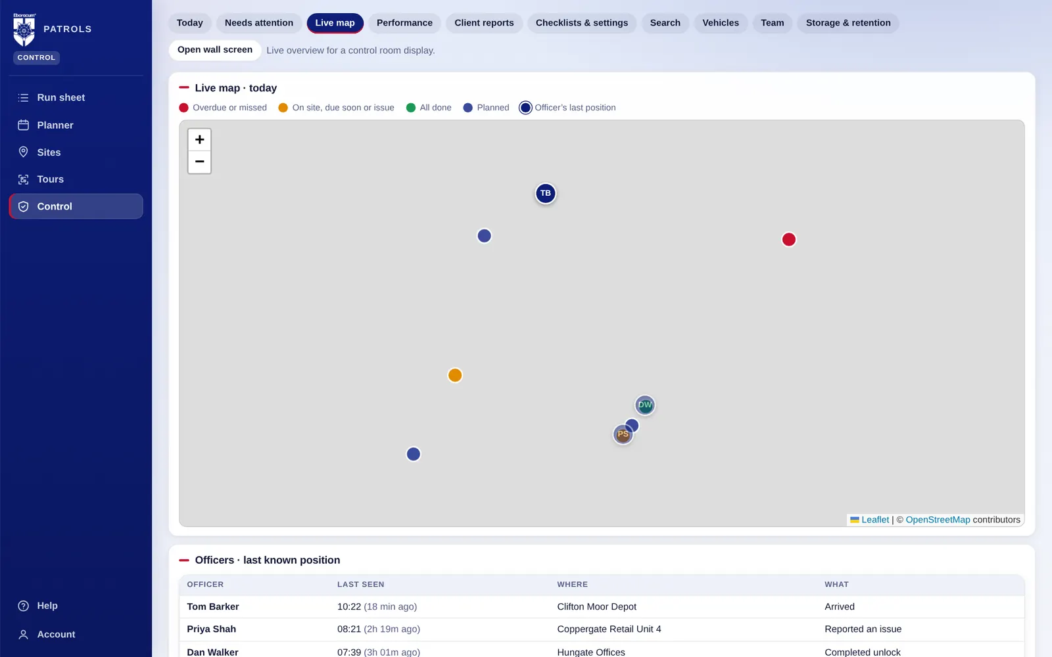The image size is (1052, 657).
Task: Click Open wall screen button
Action: tap(215, 50)
